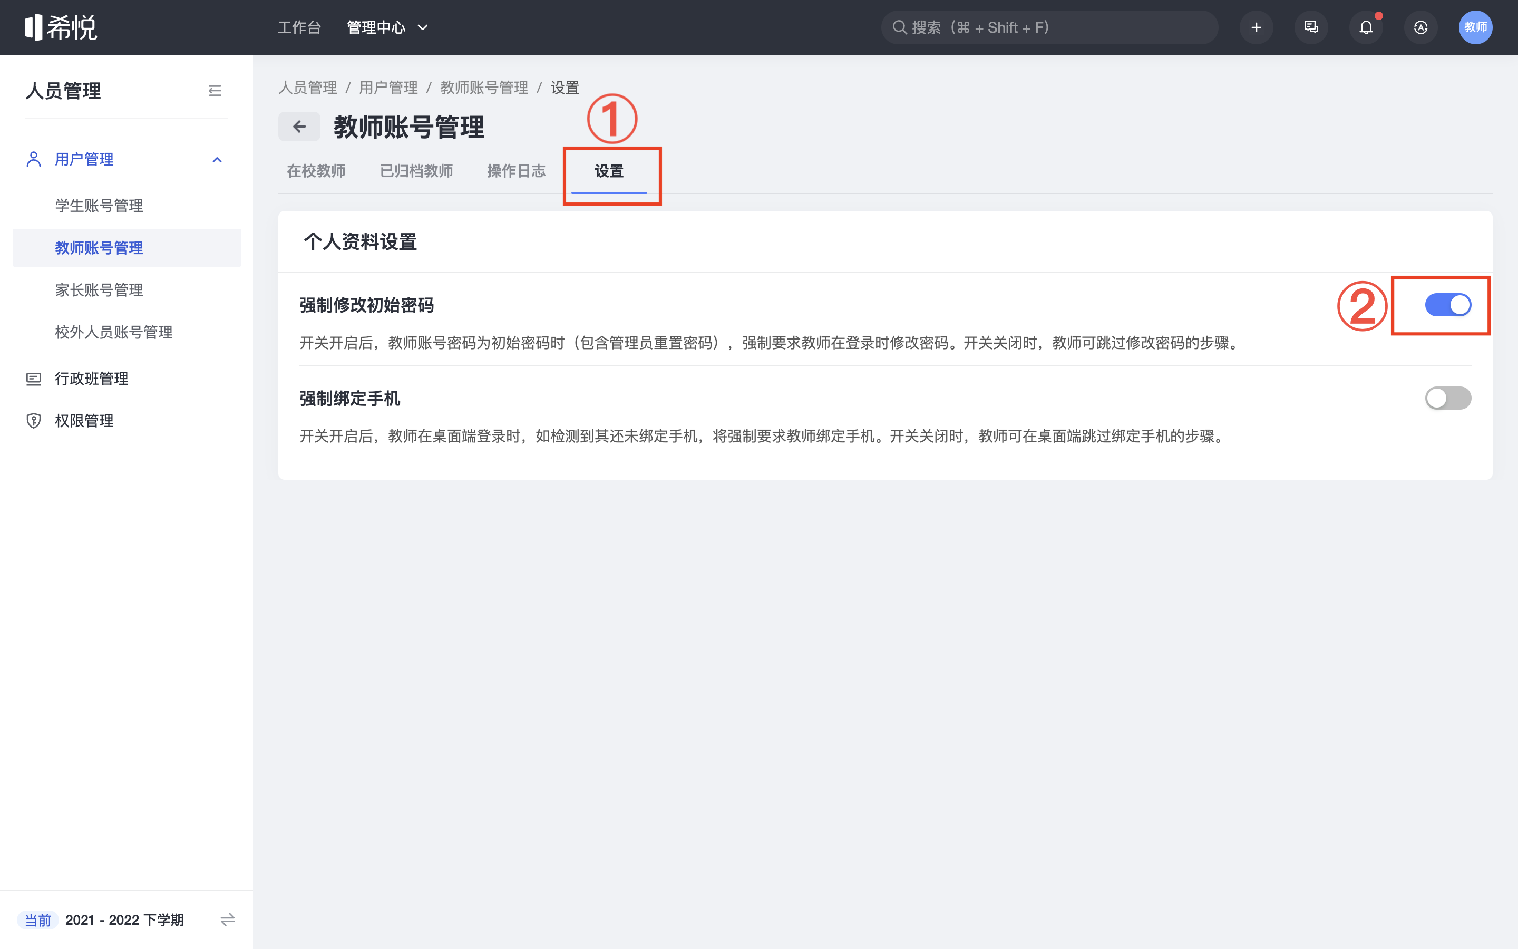The image size is (1518, 949).
Task: Open the messages chat icon
Action: (1311, 27)
